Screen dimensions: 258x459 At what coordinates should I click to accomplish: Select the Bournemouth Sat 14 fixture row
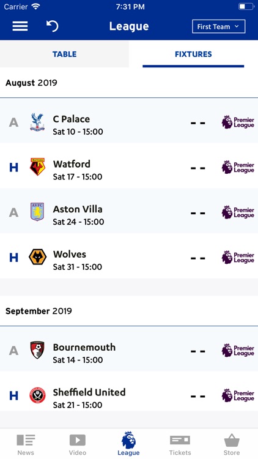click(x=129, y=349)
